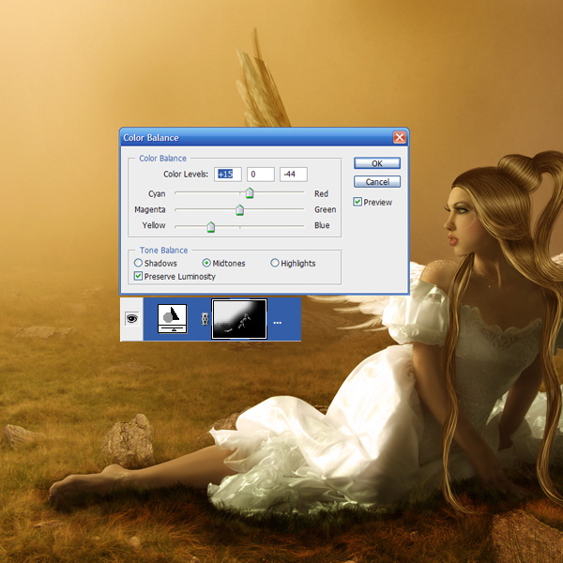
Task: Click the Cyan-Red slider handle
Action: [250, 192]
